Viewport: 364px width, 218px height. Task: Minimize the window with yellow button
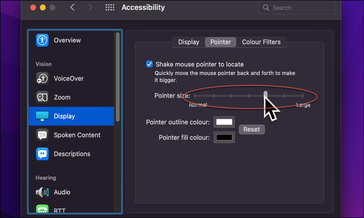43,7
